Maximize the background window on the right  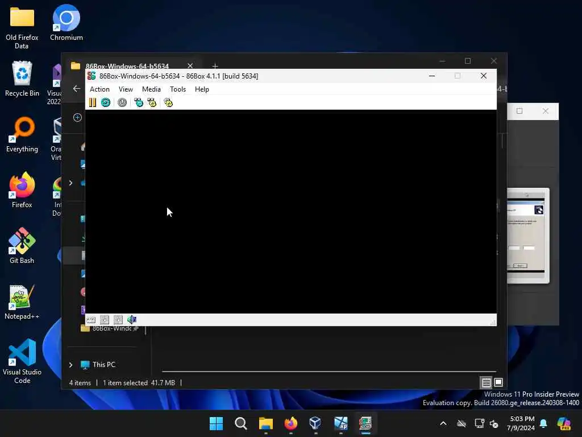click(519, 111)
